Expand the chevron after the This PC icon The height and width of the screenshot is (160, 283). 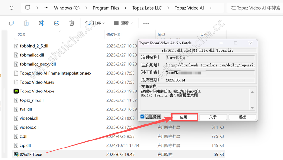[37, 8]
